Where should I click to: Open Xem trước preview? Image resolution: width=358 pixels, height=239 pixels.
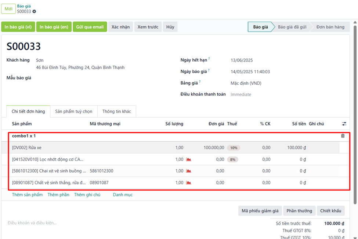pos(148,27)
